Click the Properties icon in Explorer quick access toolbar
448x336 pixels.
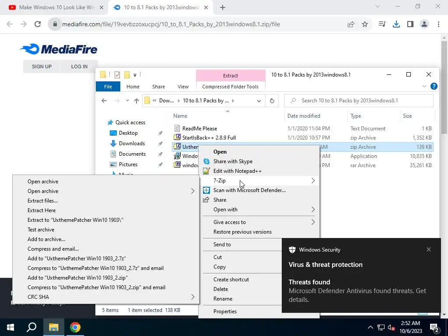[x=117, y=75]
